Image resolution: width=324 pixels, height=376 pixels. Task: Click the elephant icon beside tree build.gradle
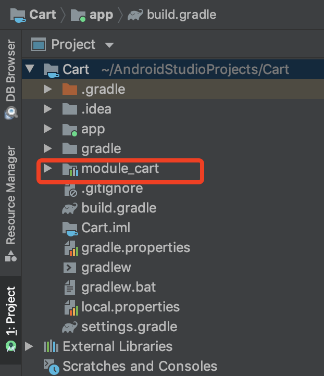(x=70, y=208)
